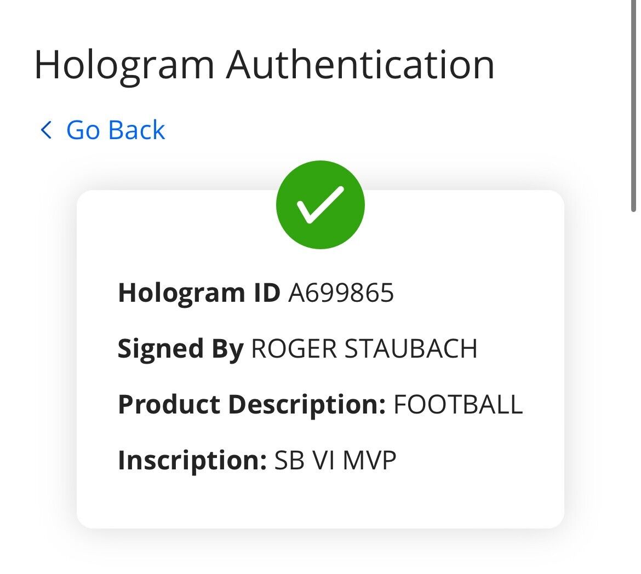Click the Signed By label
The image size is (641, 574).
click(x=180, y=349)
